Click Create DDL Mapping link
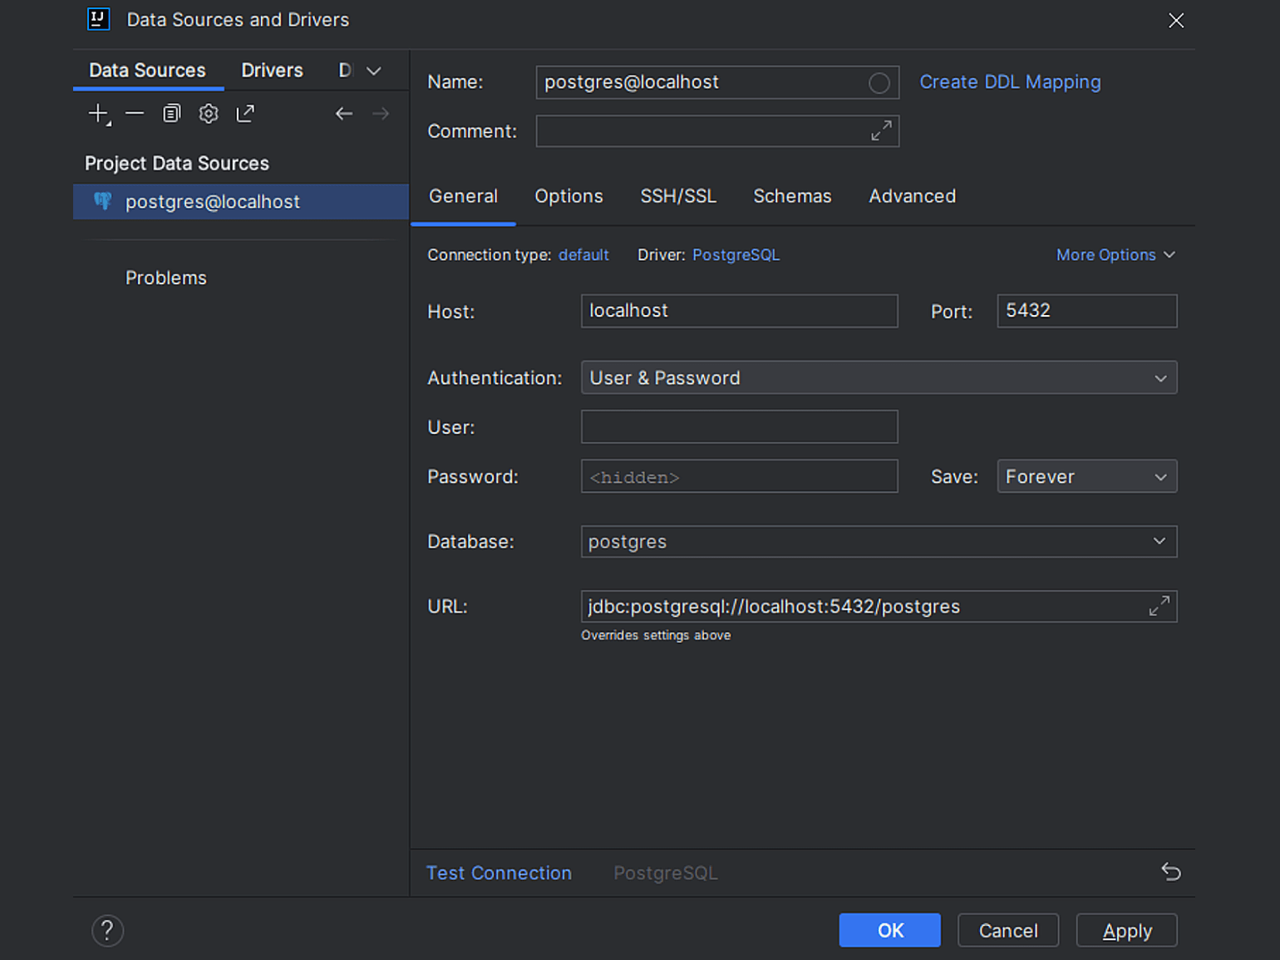1280x960 pixels. [x=1010, y=82]
